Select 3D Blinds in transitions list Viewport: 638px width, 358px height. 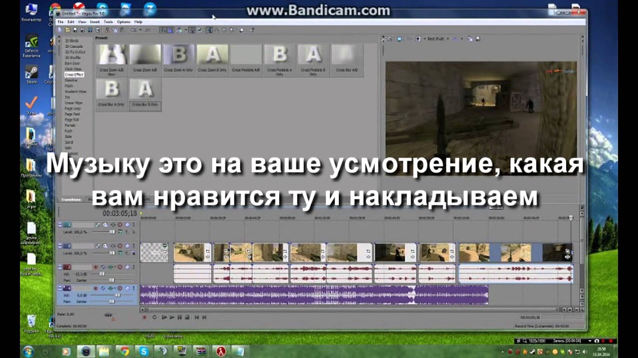click(71, 40)
